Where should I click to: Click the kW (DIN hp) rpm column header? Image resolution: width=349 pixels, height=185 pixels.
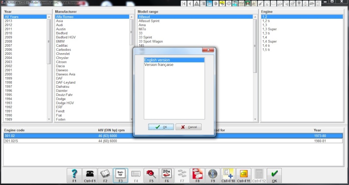(111, 130)
